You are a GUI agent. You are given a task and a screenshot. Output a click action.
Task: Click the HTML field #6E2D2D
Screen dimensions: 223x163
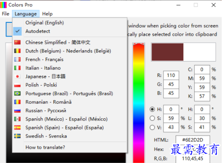coord(193,140)
